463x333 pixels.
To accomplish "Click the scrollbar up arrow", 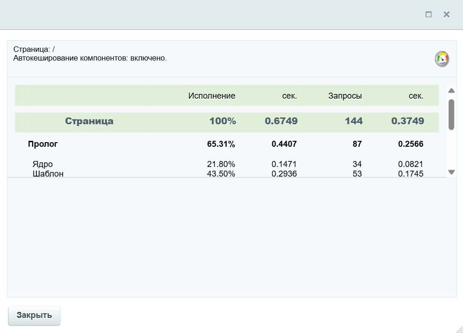I will [x=451, y=90].
